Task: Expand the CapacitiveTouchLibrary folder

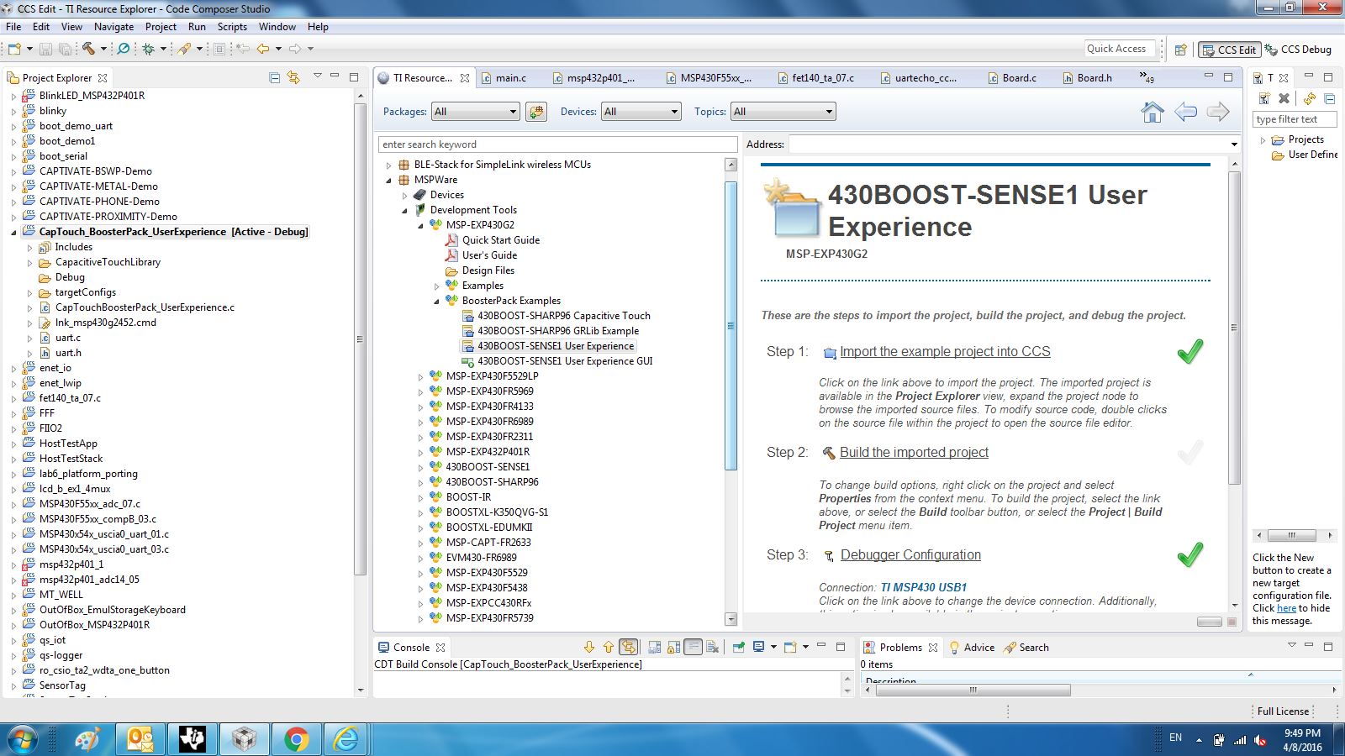Action: point(29,262)
